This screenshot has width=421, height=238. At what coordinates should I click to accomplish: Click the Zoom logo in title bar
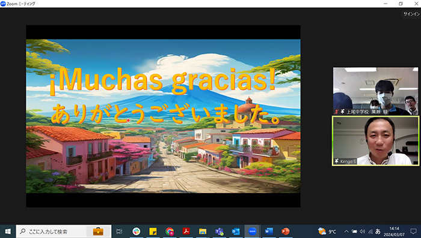(x=3, y=4)
